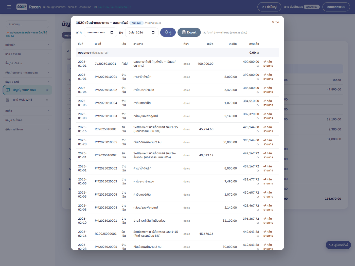This screenshot has height=266, width=355.
Task: Expand the สินค้า sidebar section
Action: coord(27,111)
